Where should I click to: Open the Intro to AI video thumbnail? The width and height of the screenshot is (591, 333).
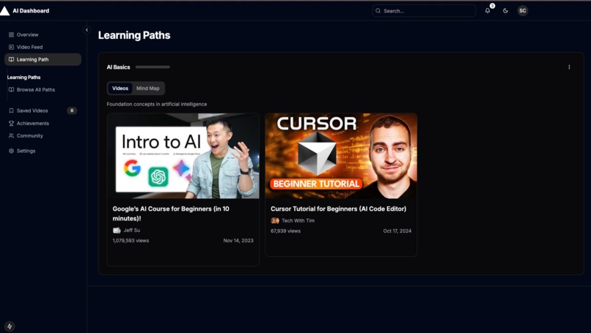pyautogui.click(x=183, y=156)
